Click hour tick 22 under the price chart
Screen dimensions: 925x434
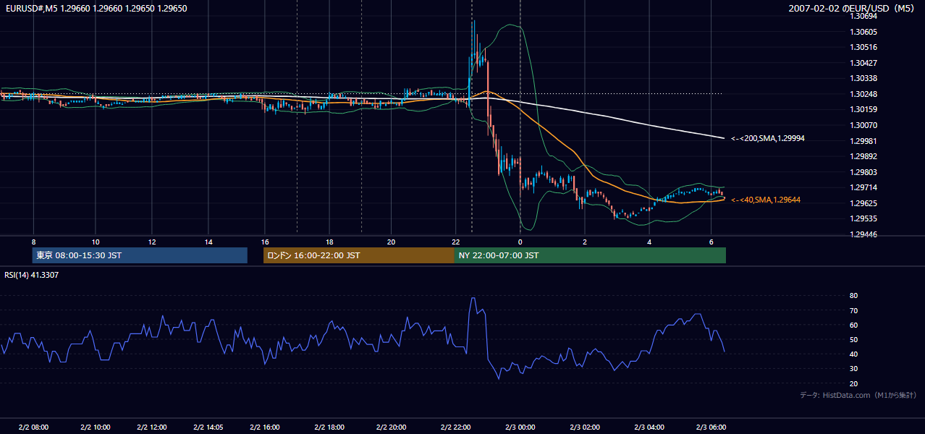(x=456, y=242)
